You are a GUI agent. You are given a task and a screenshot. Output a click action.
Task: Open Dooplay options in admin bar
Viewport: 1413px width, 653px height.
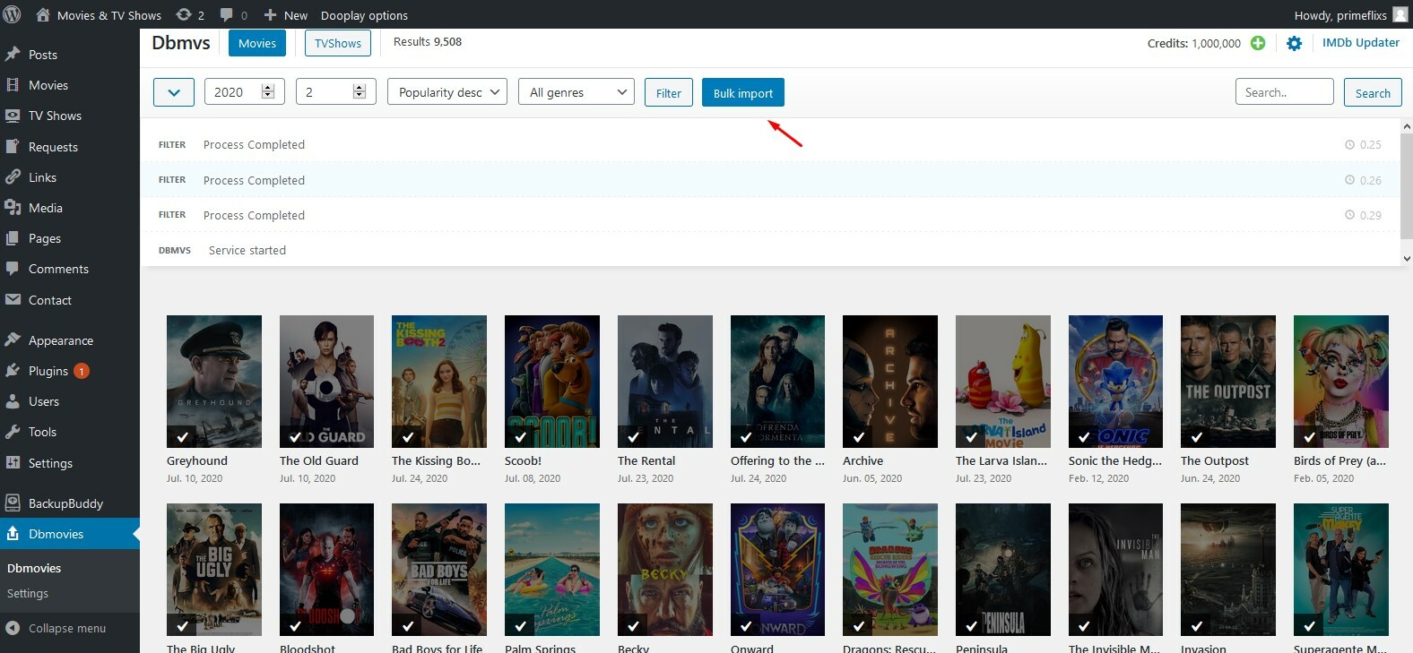pos(364,15)
